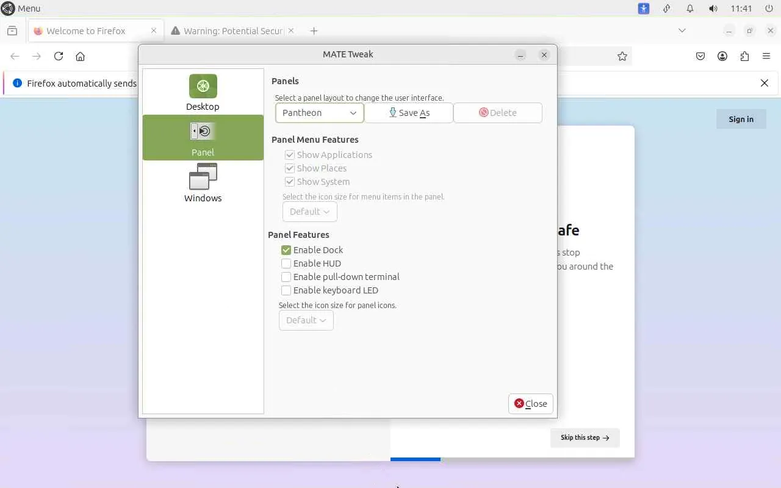Show notifications via the bell icon
The height and width of the screenshot is (488, 781).
click(x=690, y=9)
